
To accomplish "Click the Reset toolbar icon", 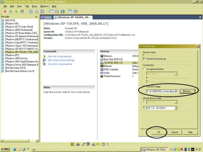I will click(22, 11).
